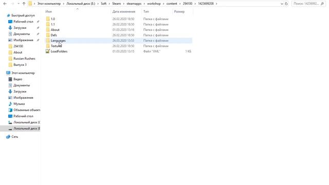
Task: Click the search magnifier icon
Action: pos(322,4)
